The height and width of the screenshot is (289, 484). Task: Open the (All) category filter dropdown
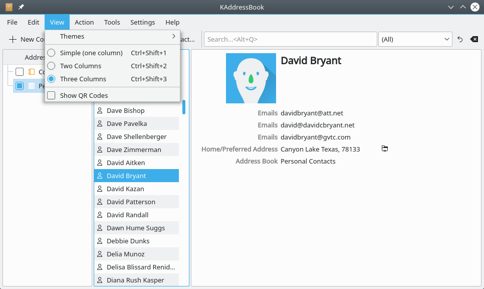tap(415, 39)
